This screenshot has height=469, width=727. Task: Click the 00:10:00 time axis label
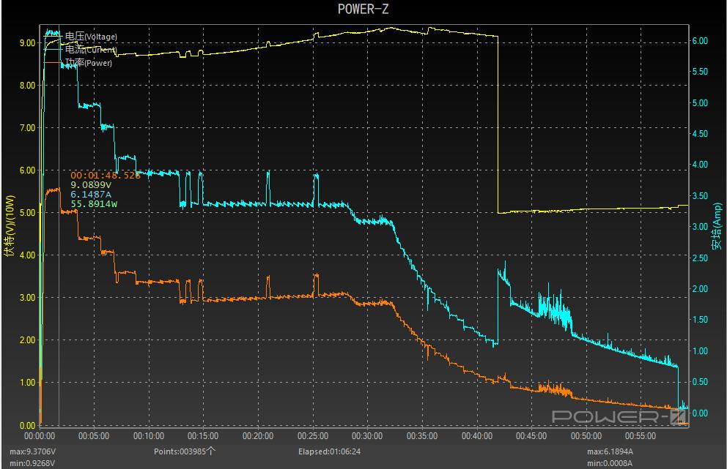pyautogui.click(x=149, y=436)
